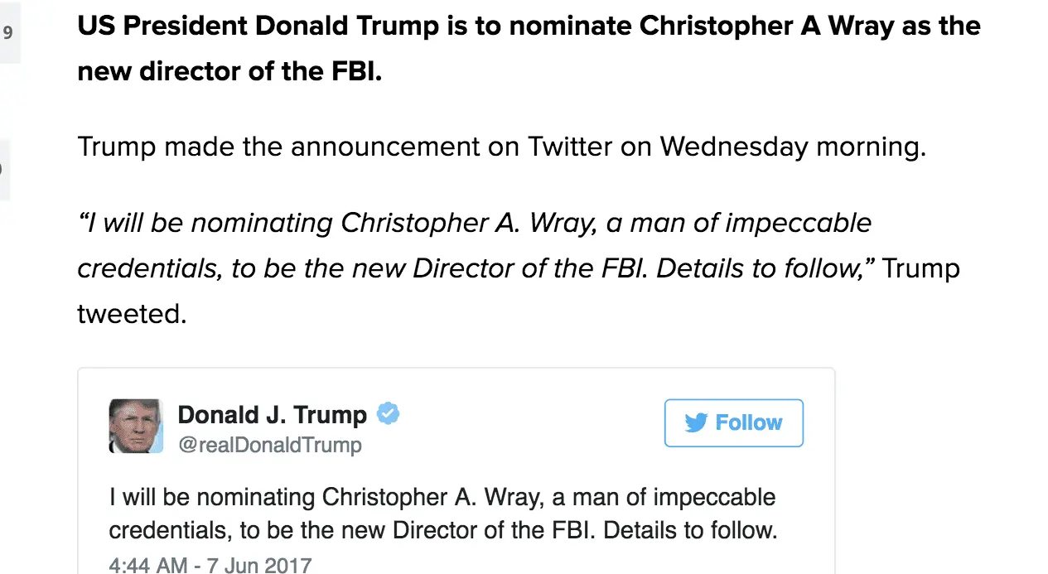Click the @realDonaldTrump handle
Viewport: 1048px width, 574px height.
[270, 445]
